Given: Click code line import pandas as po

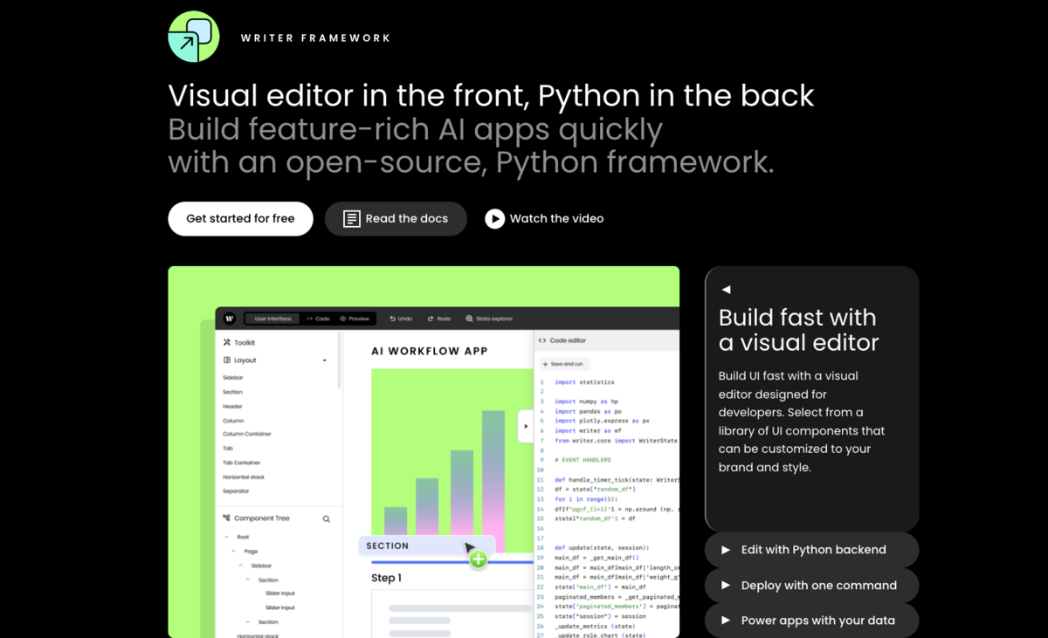Looking at the screenshot, I should [x=588, y=411].
